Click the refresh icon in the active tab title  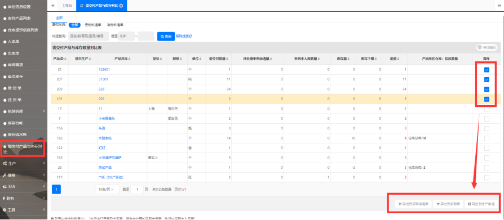82,6
